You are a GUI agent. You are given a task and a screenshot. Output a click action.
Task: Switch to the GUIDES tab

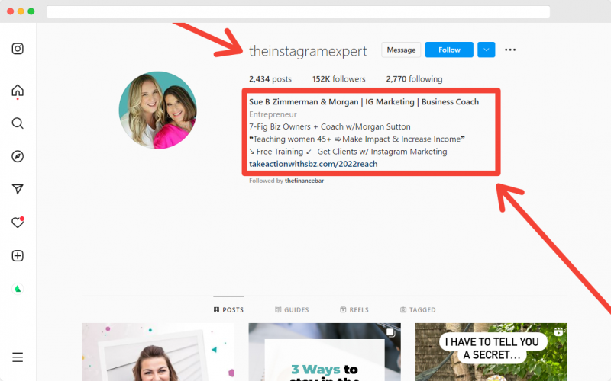[292, 309]
